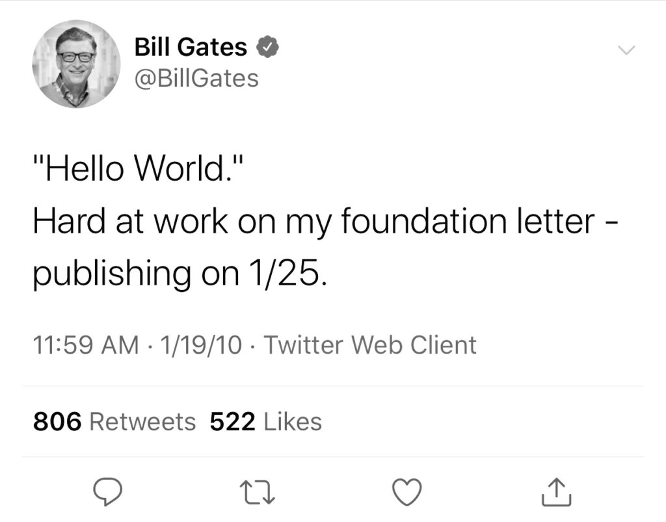View the list via the Retweets label
Image resolution: width=666 pixels, height=522 pixels.
(142, 422)
